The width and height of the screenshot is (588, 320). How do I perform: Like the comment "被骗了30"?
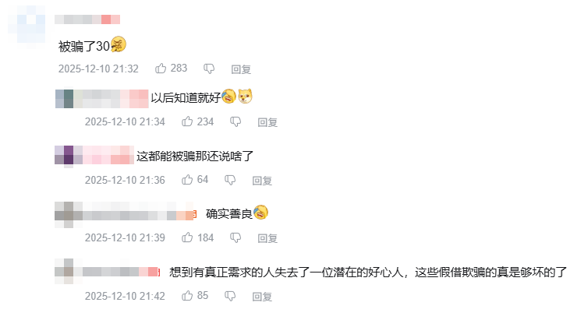tap(161, 69)
